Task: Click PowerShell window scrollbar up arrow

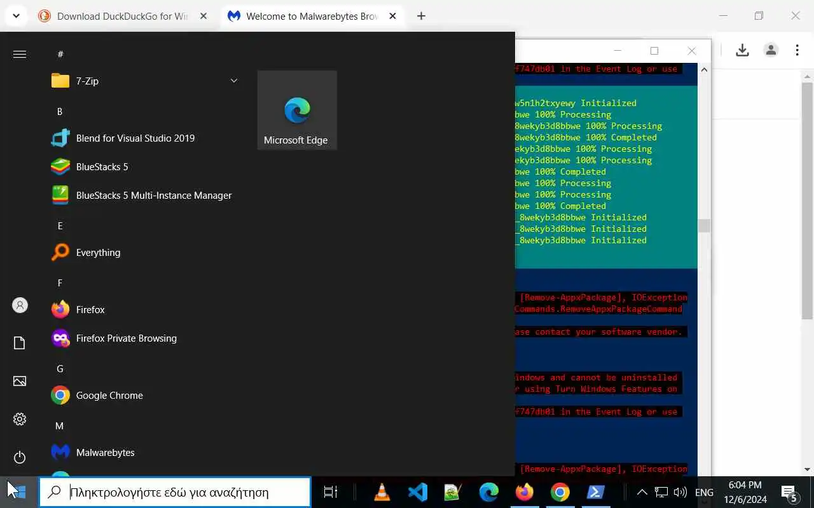Action: (704, 70)
